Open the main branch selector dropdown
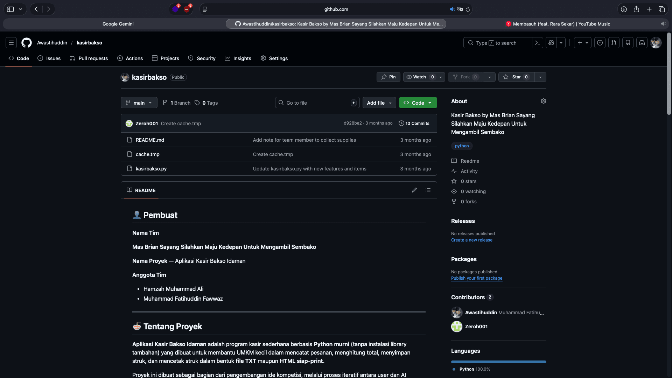Image resolution: width=672 pixels, height=378 pixels. pos(139,103)
